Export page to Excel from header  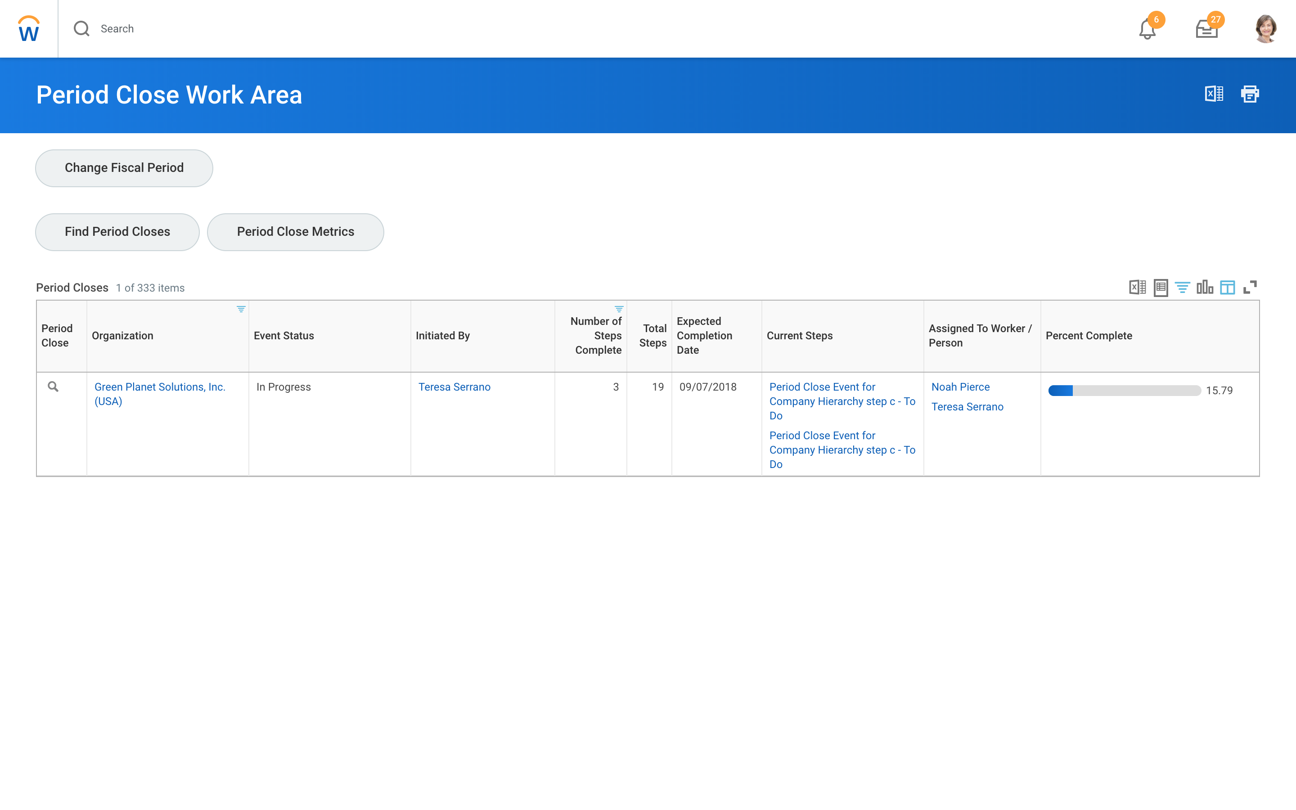[x=1214, y=94]
